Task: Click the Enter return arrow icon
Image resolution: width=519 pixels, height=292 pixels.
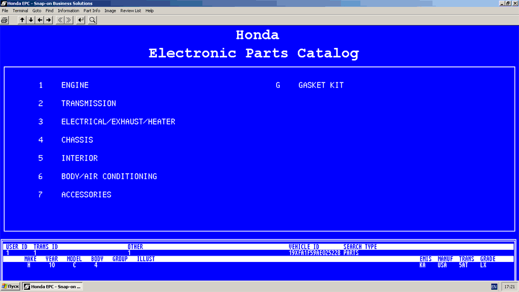Action: [81, 20]
